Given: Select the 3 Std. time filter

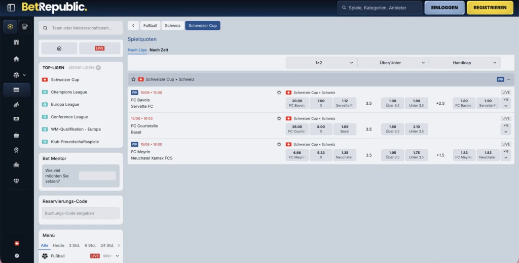Looking at the screenshot, I should point(74,245).
